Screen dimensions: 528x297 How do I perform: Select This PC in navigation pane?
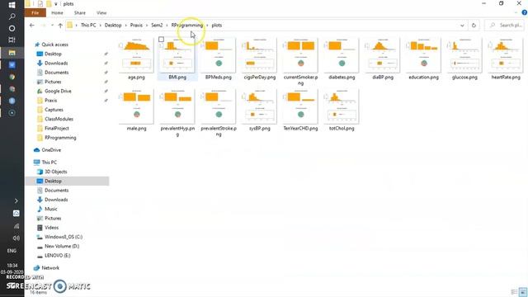(49, 163)
